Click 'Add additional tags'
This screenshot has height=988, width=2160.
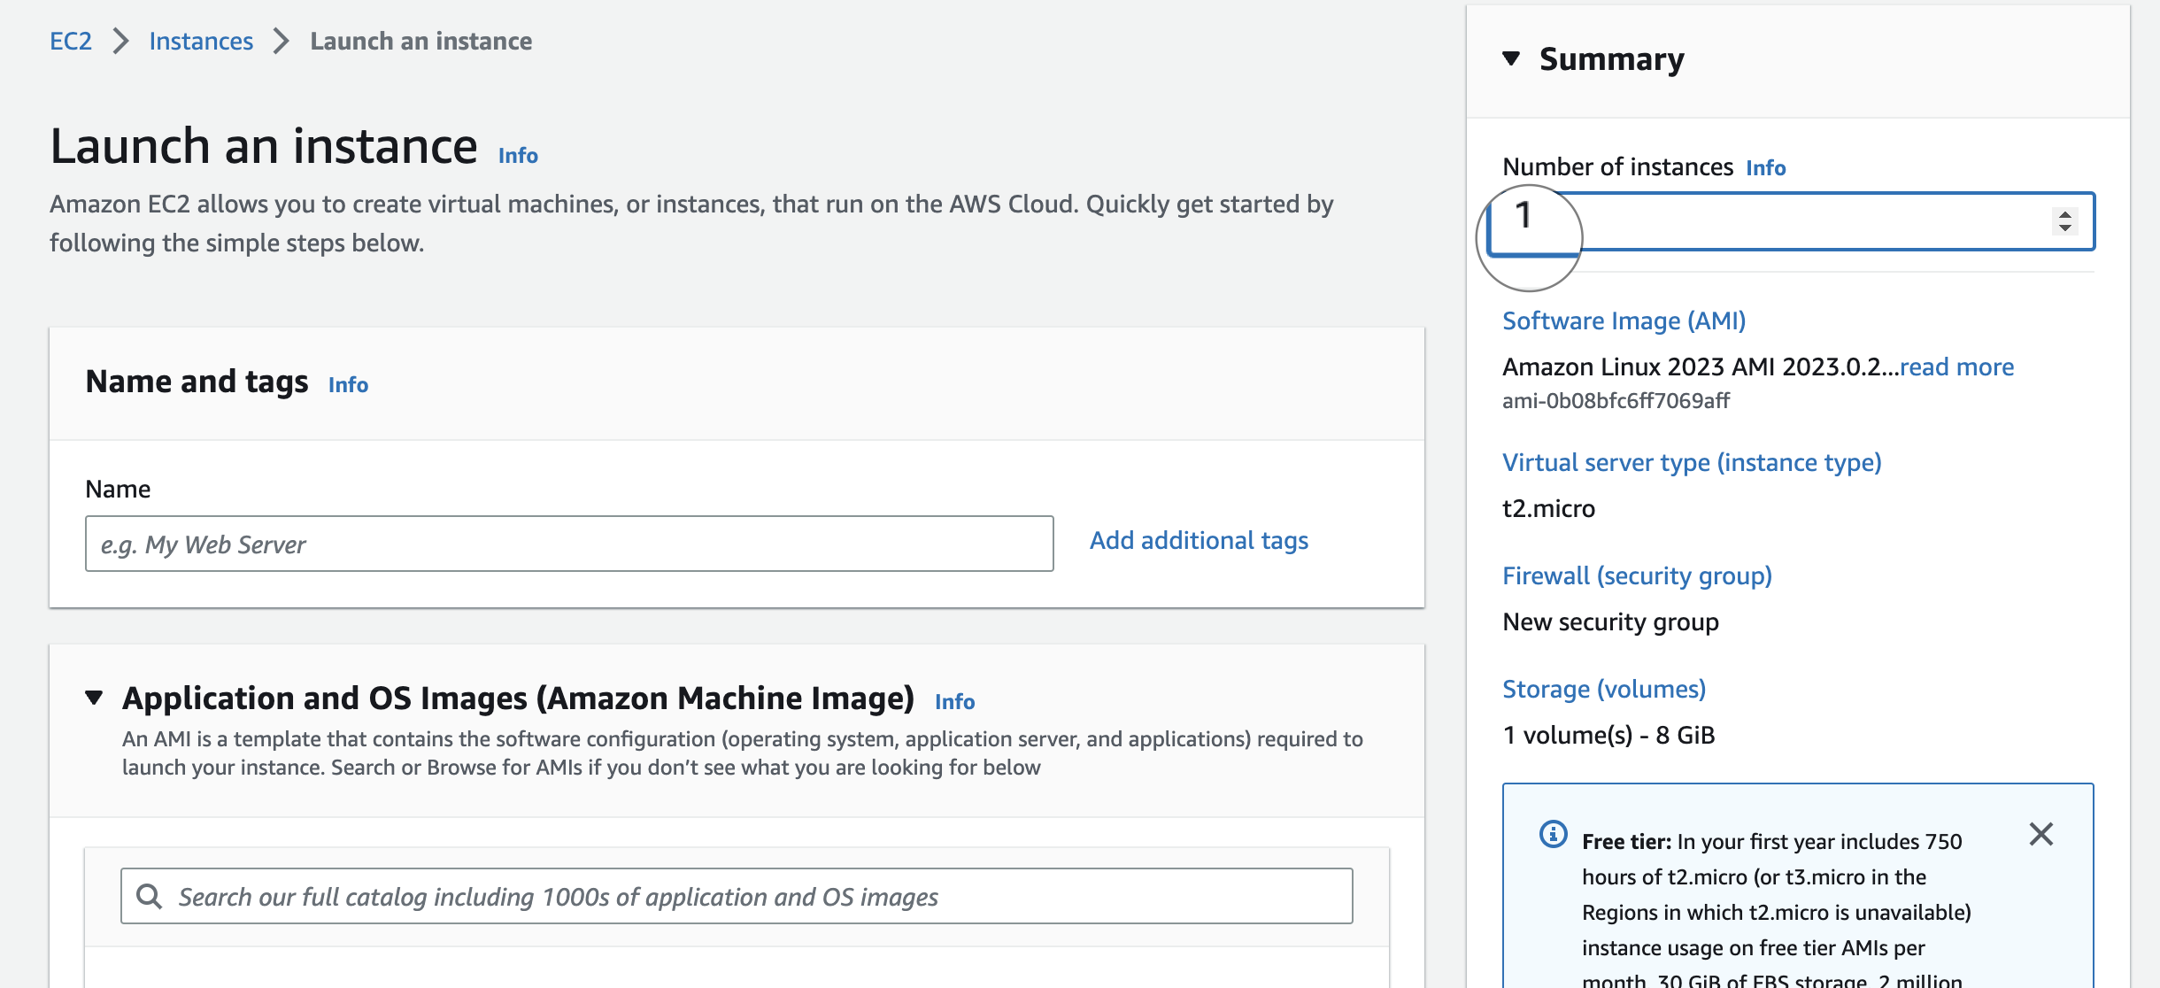point(1200,540)
